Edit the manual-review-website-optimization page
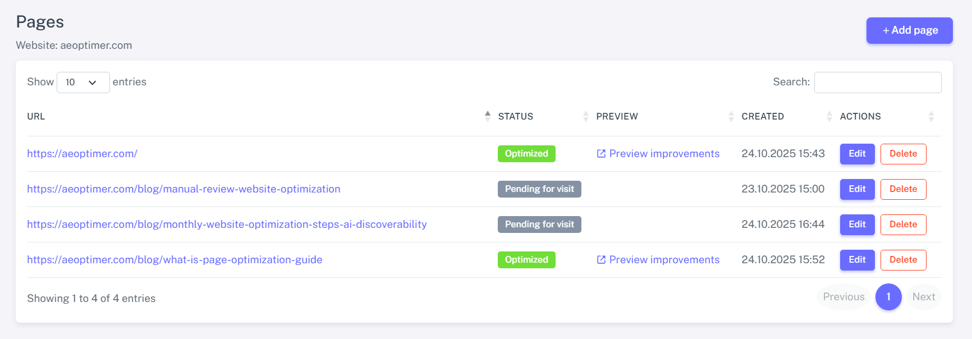Image resolution: width=972 pixels, height=339 pixels. [857, 189]
